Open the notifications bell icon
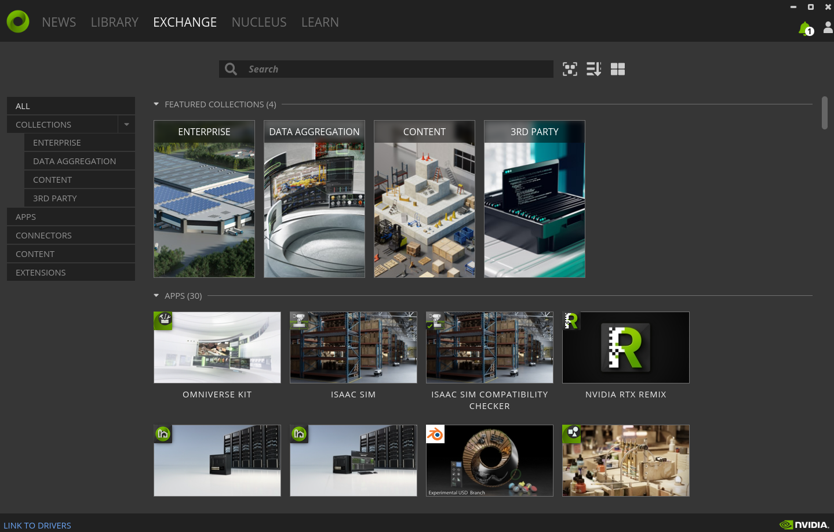 [806, 28]
